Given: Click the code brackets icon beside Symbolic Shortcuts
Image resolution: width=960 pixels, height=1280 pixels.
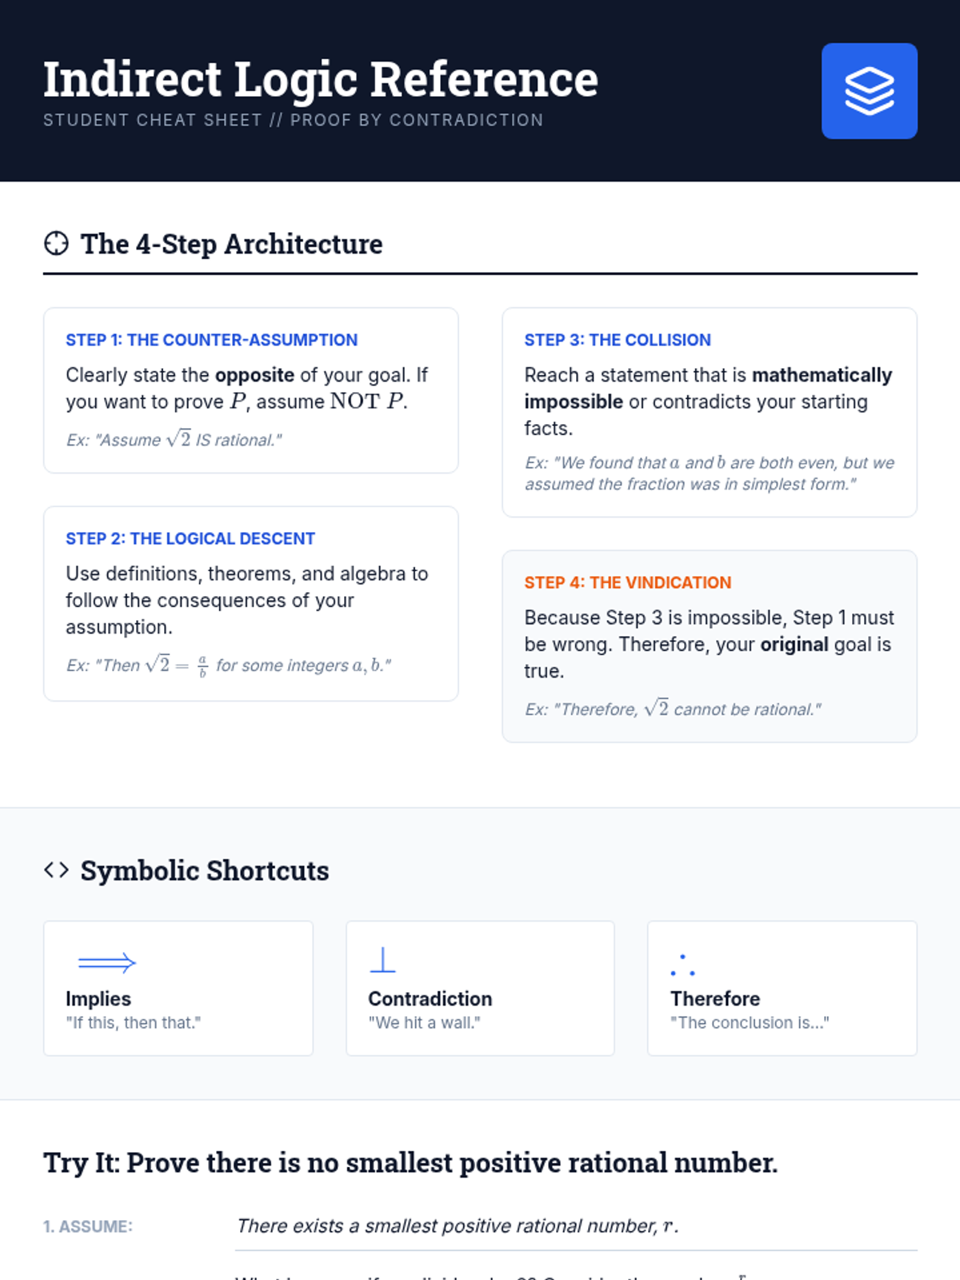Looking at the screenshot, I should click(x=56, y=870).
